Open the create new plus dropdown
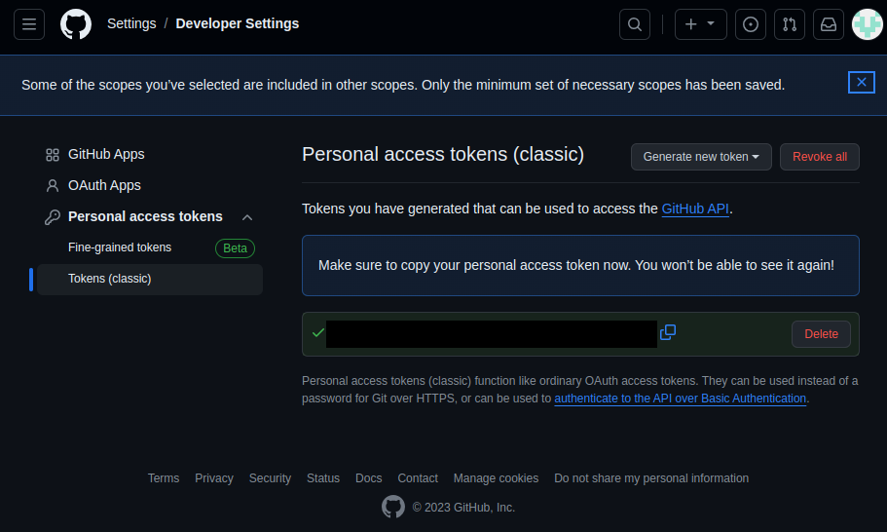 pyautogui.click(x=700, y=24)
